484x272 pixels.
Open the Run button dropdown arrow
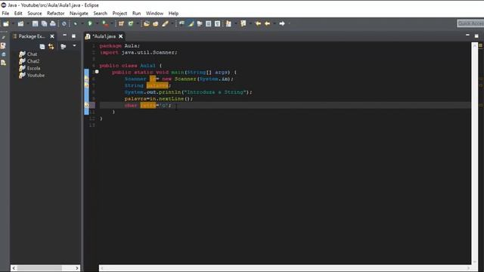click(97, 23)
